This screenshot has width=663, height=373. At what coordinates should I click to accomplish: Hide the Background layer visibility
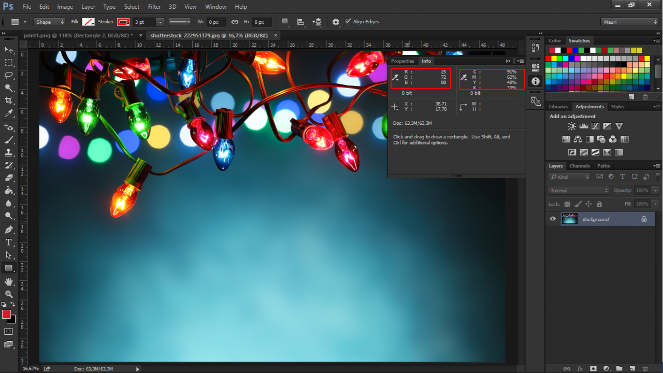coord(553,219)
